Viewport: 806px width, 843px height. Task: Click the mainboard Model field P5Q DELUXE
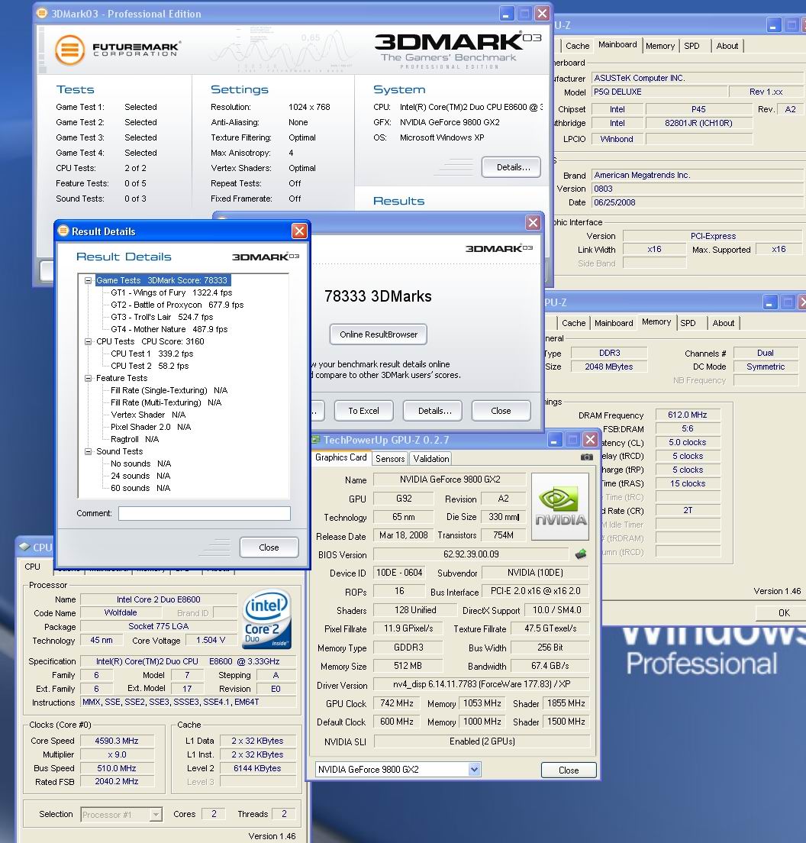point(659,92)
